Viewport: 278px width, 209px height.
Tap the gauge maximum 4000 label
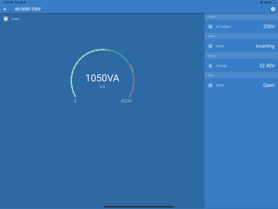click(126, 101)
